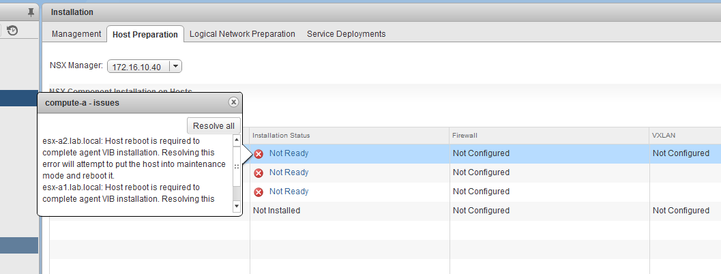Select the NSX Manager 172.16.10.40 combo box
Image resolution: width=721 pixels, height=274 pixels.
click(138, 66)
